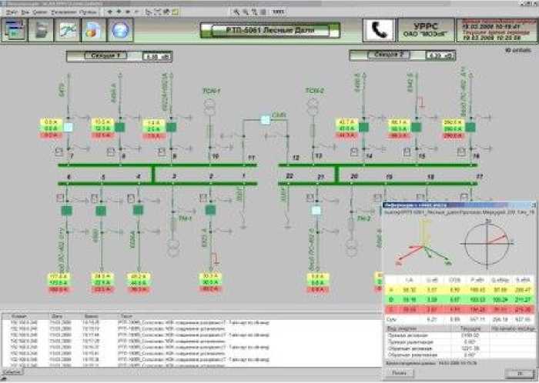Click the meter box icon above feeder 6 breaker
This screenshot has width=539, height=383.
point(60,198)
